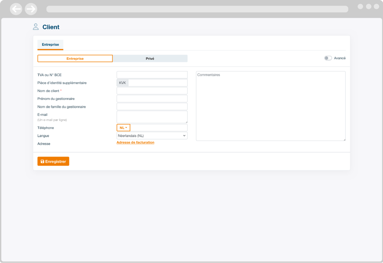Click the Nom de client input field
The height and width of the screenshot is (263, 383).
coord(152,91)
